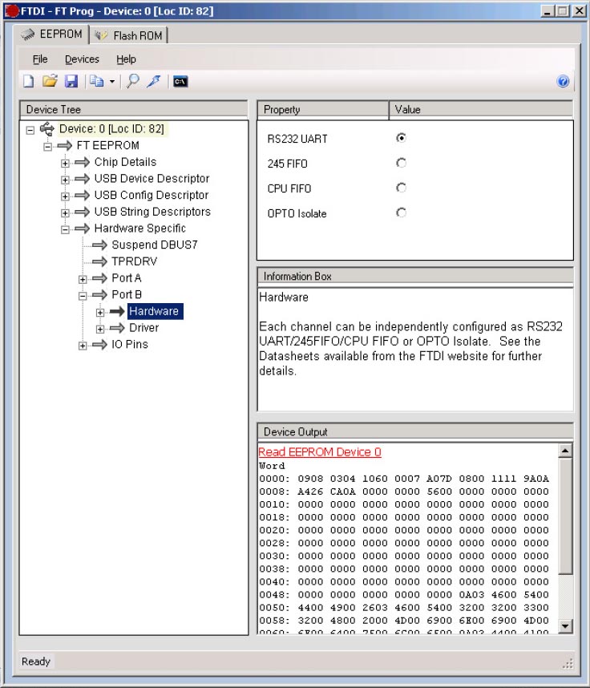The image size is (590, 688).
Task: Click the arrow icon beside FT EEPROM
Action: 64,145
